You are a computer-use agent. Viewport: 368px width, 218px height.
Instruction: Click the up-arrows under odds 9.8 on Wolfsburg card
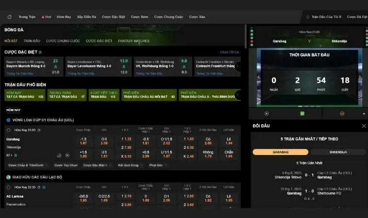coord(184,67)
